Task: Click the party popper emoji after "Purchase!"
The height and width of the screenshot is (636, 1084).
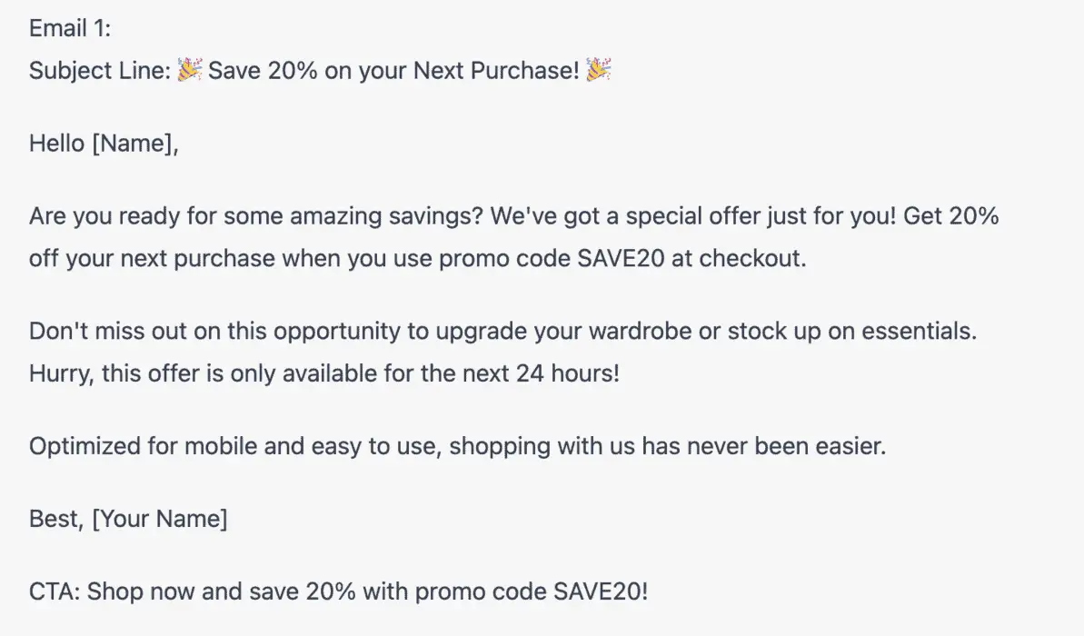Action: (599, 70)
